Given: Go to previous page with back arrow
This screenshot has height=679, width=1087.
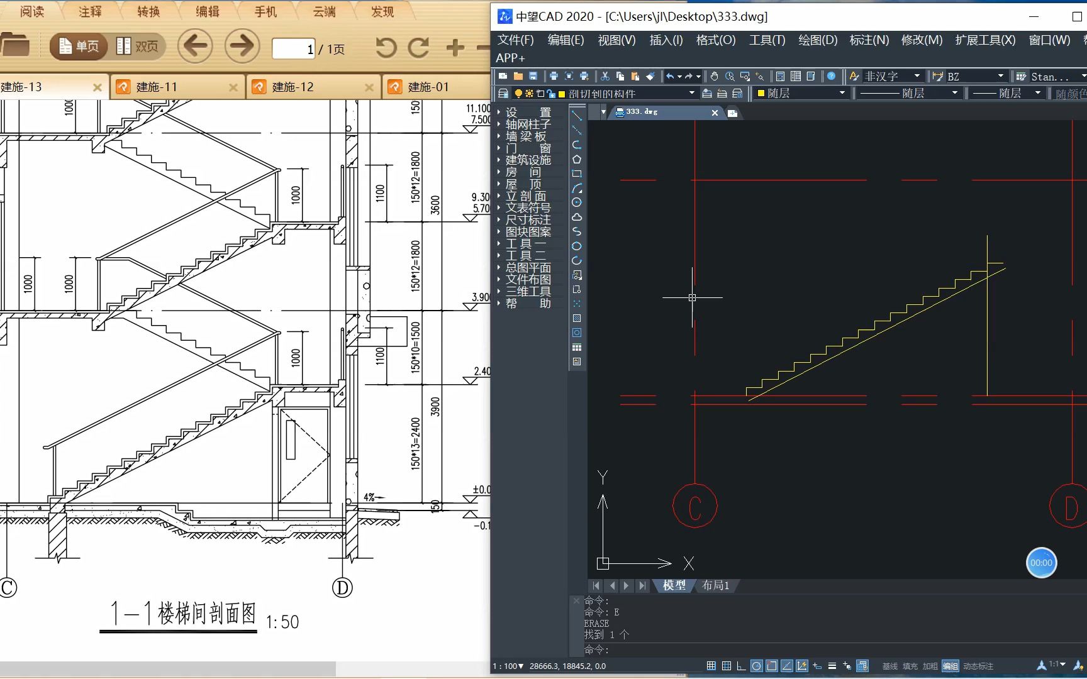Looking at the screenshot, I should [195, 46].
